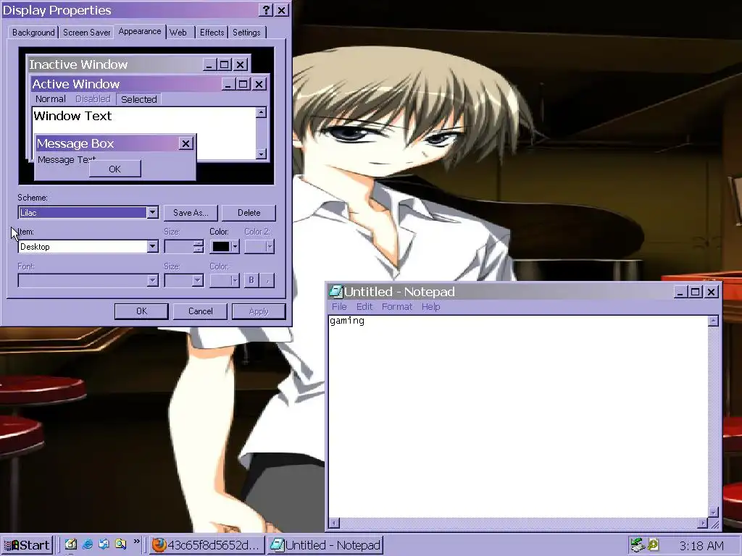742x556 pixels.
Task: Launch Internet Explorer from quick launch
Action: click(88, 544)
